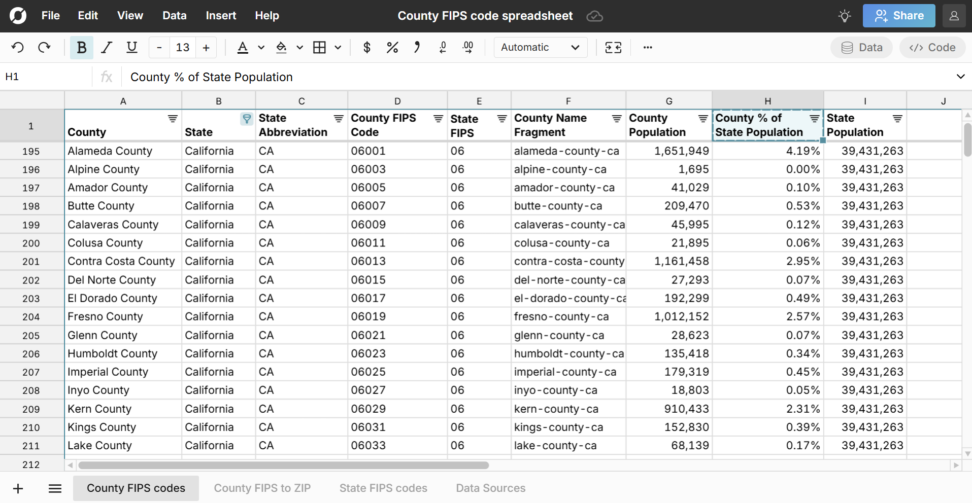This screenshot has width=972, height=503.
Task: Toggle bold formatting button
Action: coord(81,48)
